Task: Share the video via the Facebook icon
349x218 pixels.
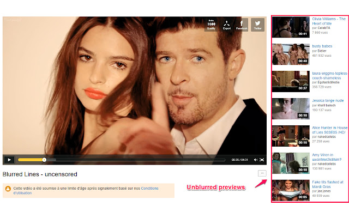Action: click(x=242, y=25)
